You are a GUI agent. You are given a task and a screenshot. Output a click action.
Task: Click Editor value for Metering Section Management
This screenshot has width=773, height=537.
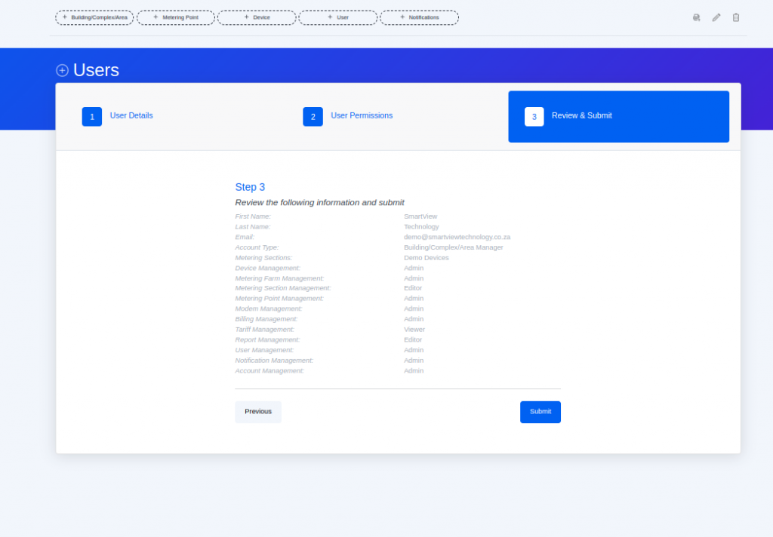click(413, 288)
